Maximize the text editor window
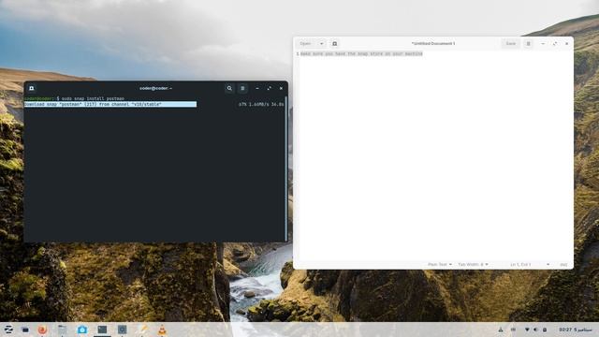The image size is (599, 337). click(x=555, y=44)
